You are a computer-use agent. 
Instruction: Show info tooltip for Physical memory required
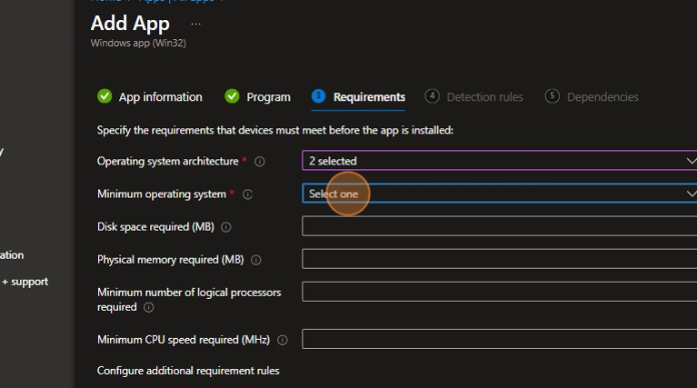tap(256, 260)
